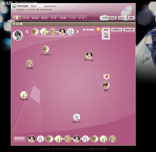The width and height of the screenshot is (156, 152).
Task: Open the Wonderland friend avatar
Action: click(x=46, y=49)
